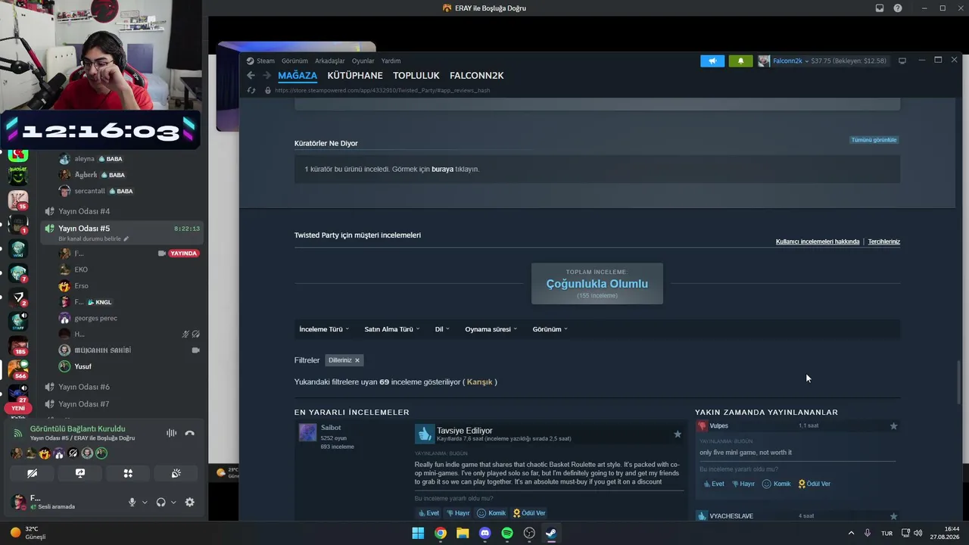Open the Arkadaşlar menu

click(x=330, y=61)
